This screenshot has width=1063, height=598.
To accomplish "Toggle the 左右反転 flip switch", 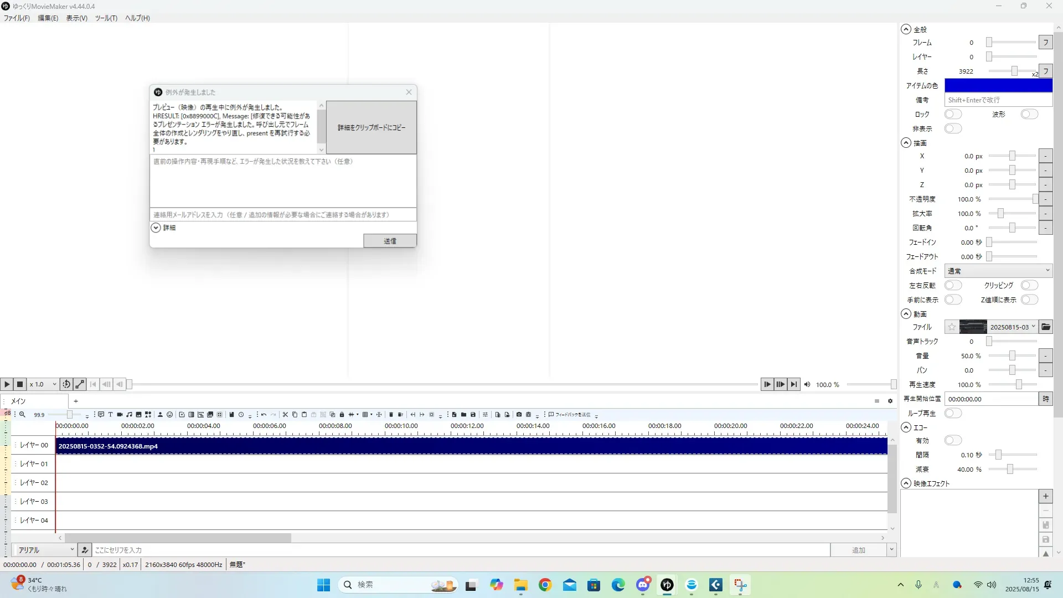I will point(953,286).
